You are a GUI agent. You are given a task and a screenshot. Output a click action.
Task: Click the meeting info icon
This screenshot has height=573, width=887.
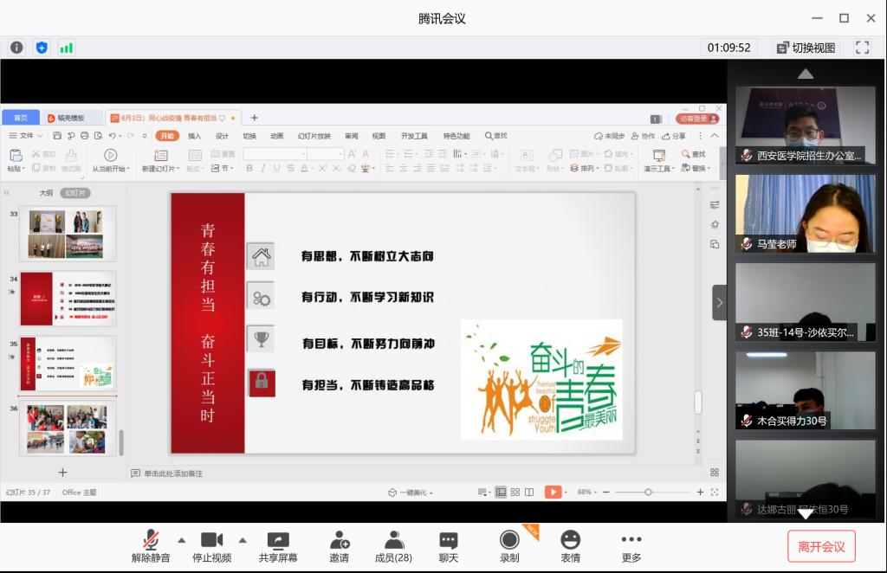pos(16,48)
